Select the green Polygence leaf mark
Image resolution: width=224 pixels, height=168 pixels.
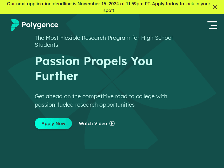[15, 25]
